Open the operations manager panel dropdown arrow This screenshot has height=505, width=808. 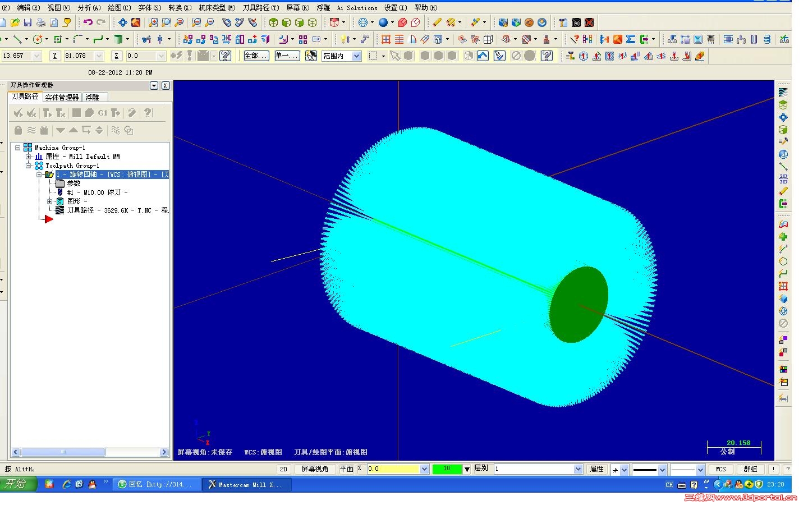(154, 85)
